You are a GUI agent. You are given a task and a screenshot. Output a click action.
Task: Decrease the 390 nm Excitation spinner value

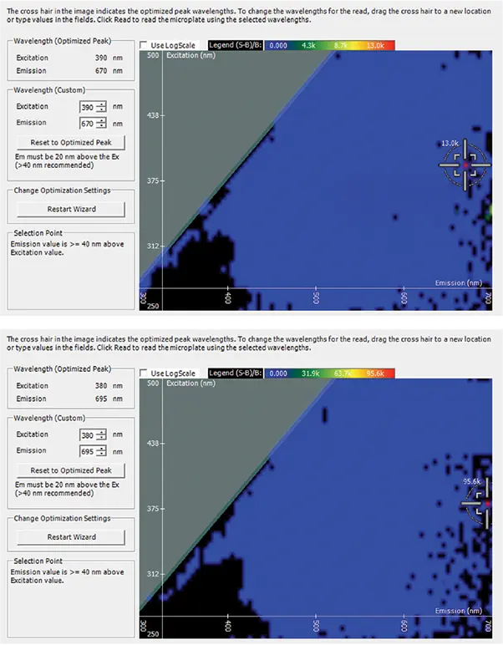[101, 110]
